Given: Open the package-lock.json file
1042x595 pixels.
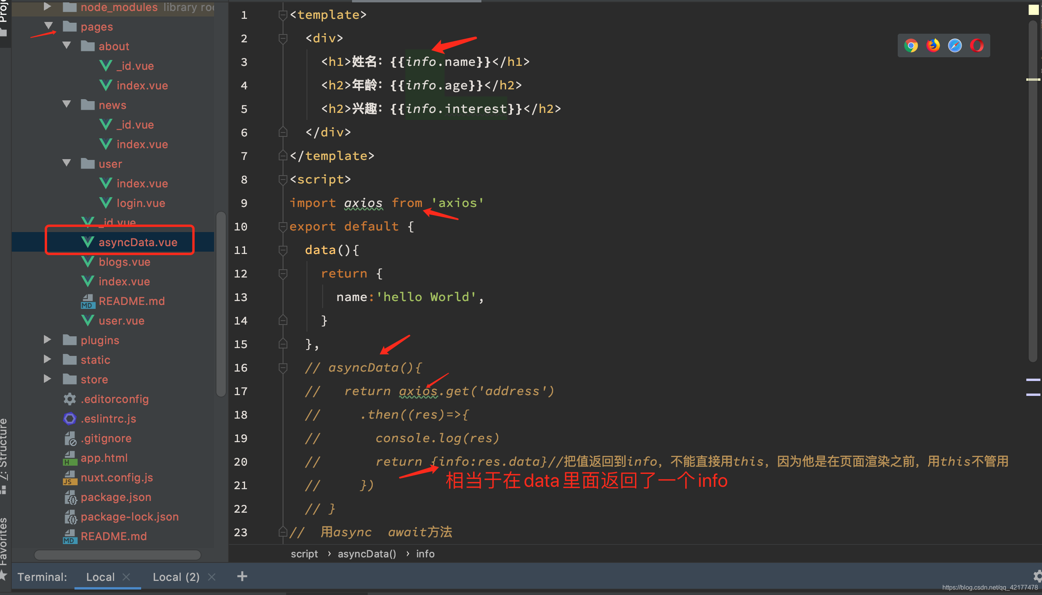Looking at the screenshot, I should [129, 517].
